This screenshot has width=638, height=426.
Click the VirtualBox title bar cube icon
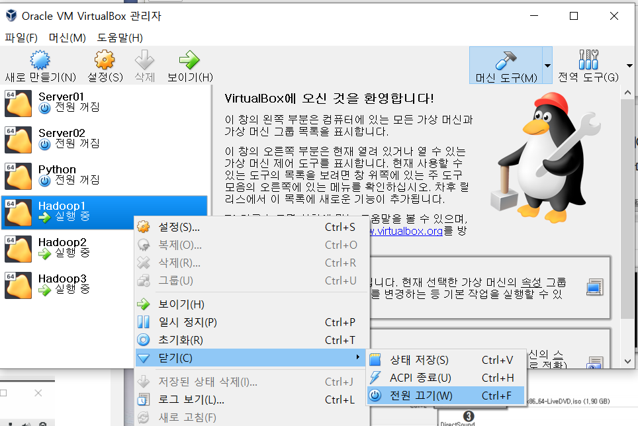point(11,16)
